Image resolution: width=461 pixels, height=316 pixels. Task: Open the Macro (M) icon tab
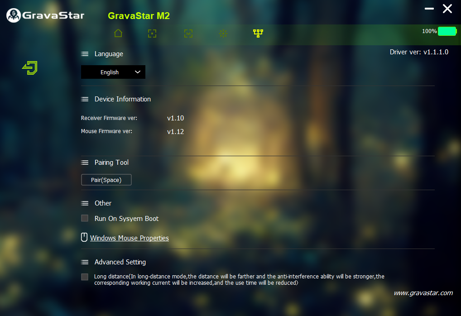(188, 33)
